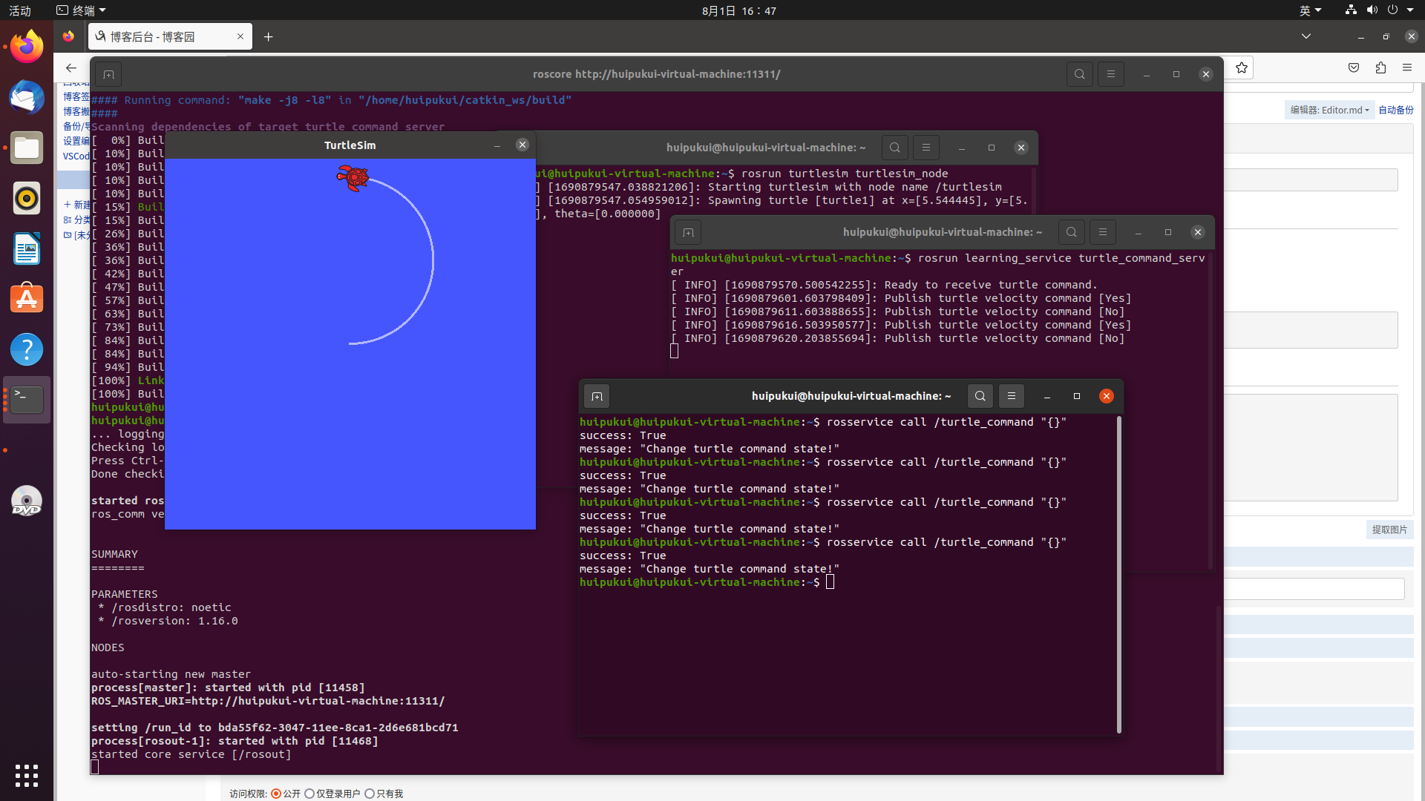This screenshot has width=1425, height=801.
Task: Open Show Applications grid
Action: tap(27, 775)
